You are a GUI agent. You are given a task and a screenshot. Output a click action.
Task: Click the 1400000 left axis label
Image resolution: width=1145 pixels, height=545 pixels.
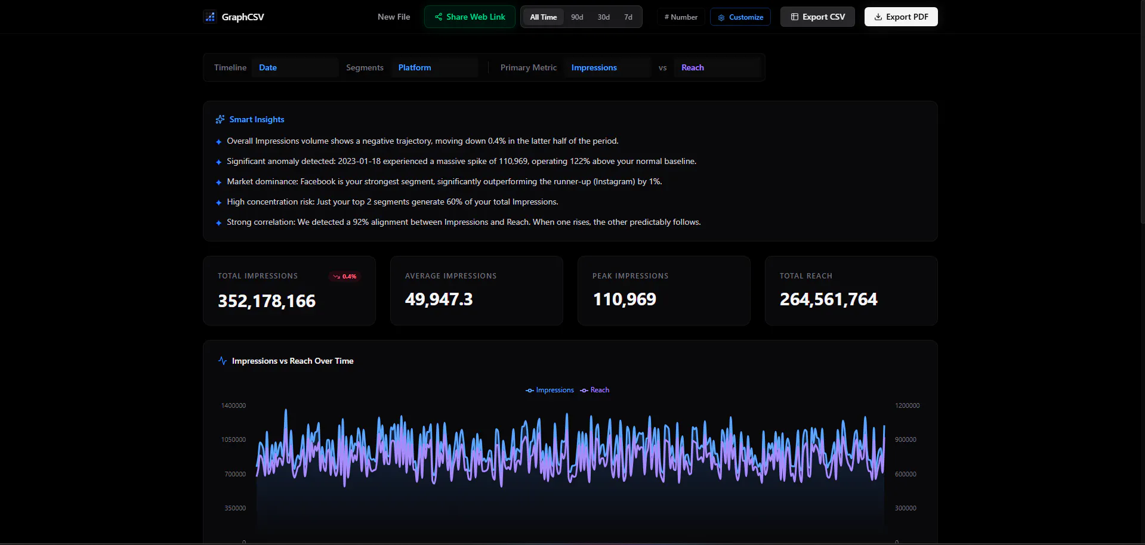(233, 405)
